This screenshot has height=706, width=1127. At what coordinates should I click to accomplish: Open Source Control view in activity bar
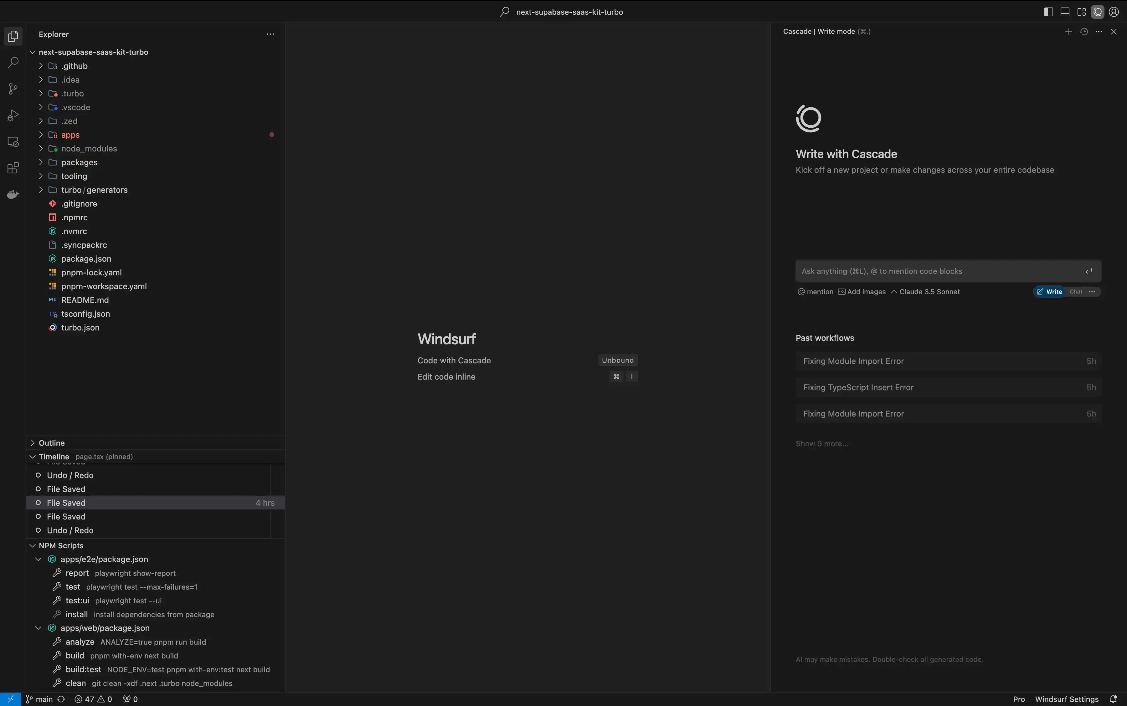point(13,89)
